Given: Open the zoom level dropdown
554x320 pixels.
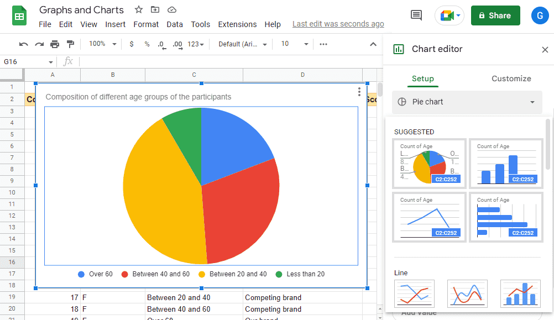Looking at the screenshot, I should click(102, 43).
